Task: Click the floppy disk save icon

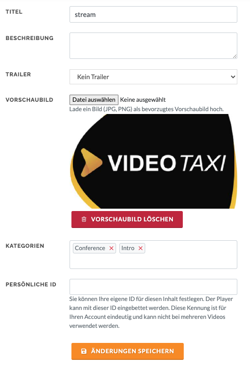Action: (x=84, y=351)
